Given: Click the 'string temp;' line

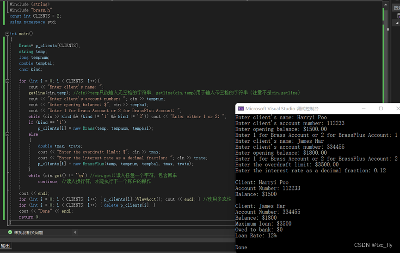Looking at the screenshot, I should (x=33, y=51).
